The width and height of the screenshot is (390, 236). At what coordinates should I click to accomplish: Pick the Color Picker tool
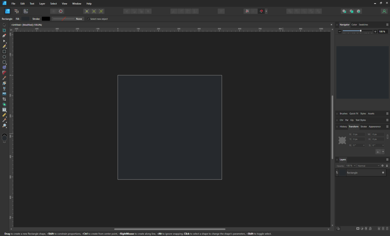coord(4,120)
